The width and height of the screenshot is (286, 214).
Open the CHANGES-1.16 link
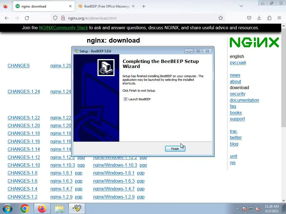24,141
